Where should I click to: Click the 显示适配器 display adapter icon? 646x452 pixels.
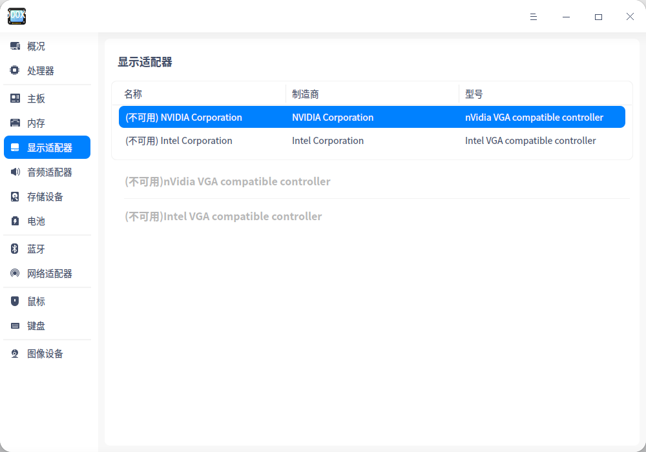(x=15, y=147)
